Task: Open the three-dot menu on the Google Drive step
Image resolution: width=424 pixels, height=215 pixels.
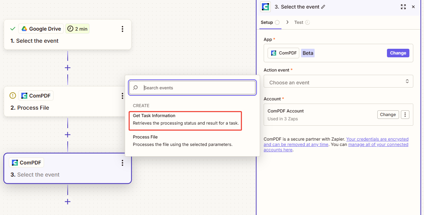Action: point(123,29)
